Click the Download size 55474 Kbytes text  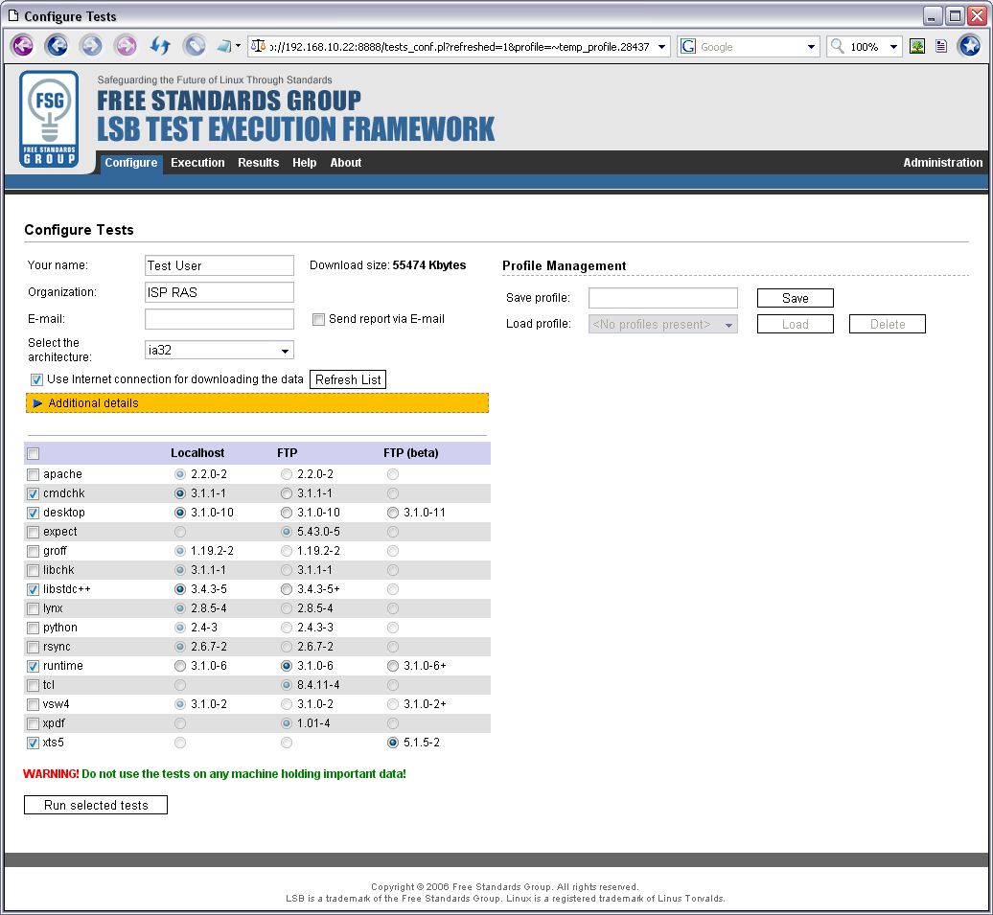[387, 265]
